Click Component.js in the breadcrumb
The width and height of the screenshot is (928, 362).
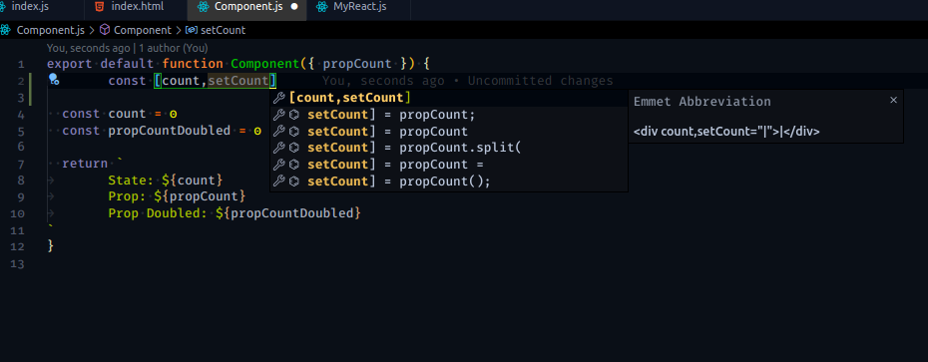(50, 30)
